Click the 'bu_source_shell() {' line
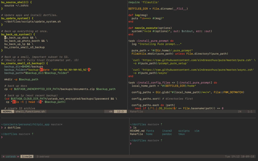This screenshot has height=161, width=258. tap(17, 2)
